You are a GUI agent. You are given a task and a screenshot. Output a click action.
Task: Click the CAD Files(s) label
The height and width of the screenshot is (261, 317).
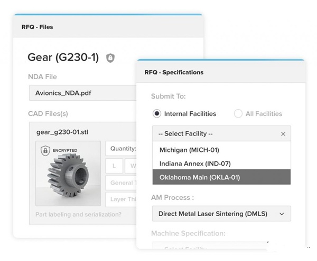48,113
